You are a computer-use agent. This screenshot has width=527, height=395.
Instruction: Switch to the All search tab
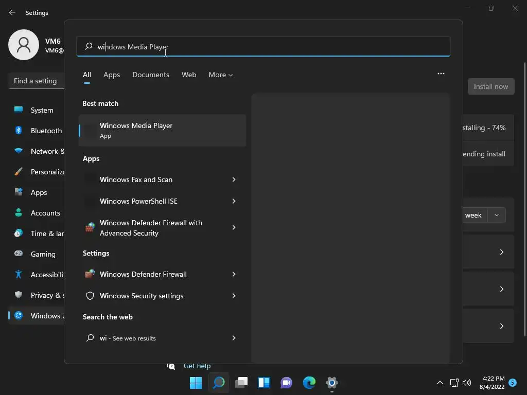(x=86, y=75)
